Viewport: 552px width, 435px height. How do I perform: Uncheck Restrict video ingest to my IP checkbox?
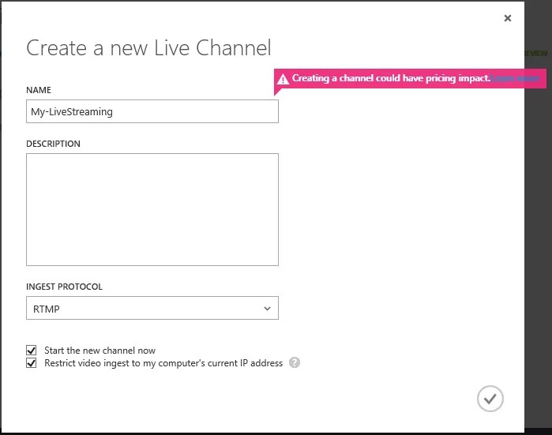[32, 363]
